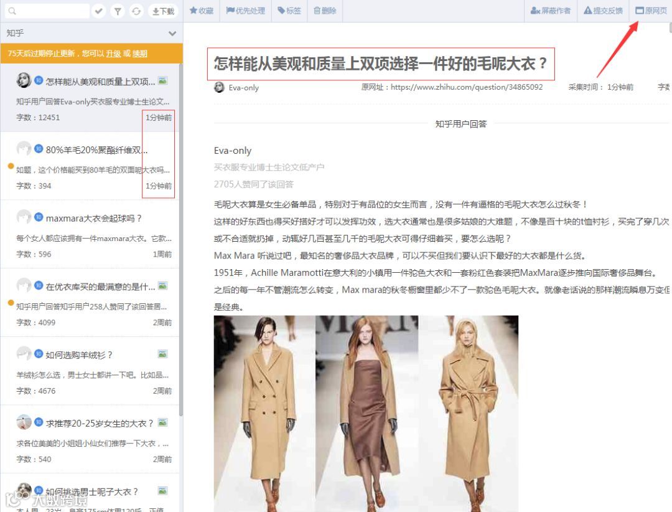Click the Zhihu badge on the 在优衣库买的 item

coord(39,285)
